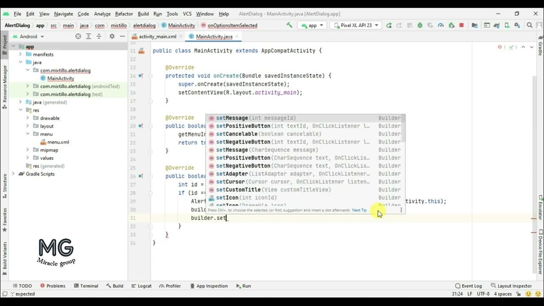
Task: Click the Make Project hammer icon
Action: 289,25
